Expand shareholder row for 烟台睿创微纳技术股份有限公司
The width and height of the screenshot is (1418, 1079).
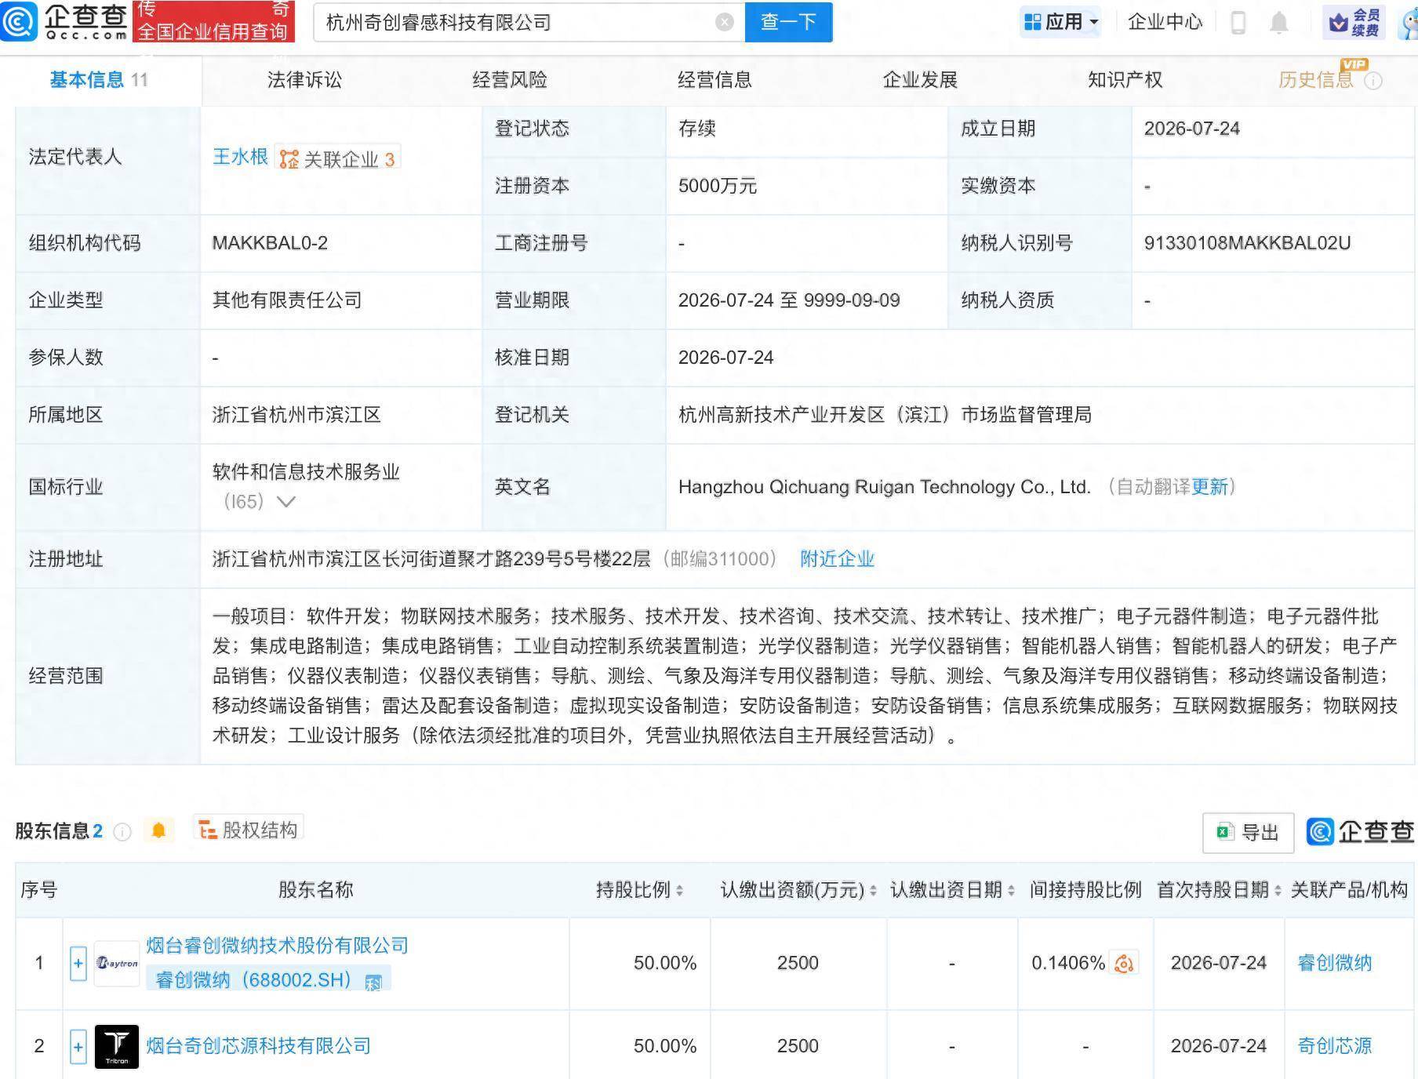pos(78,963)
